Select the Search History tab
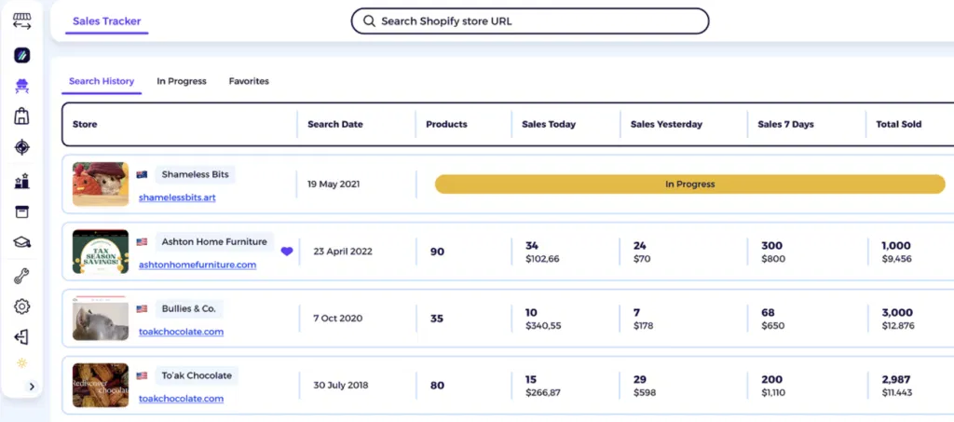This screenshot has height=422, width=954. point(102,81)
